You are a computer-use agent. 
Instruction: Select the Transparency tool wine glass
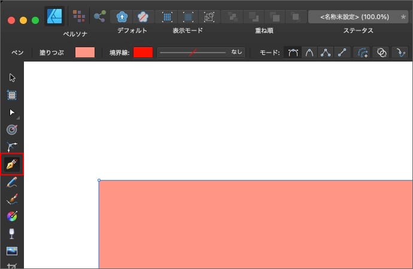click(12, 233)
